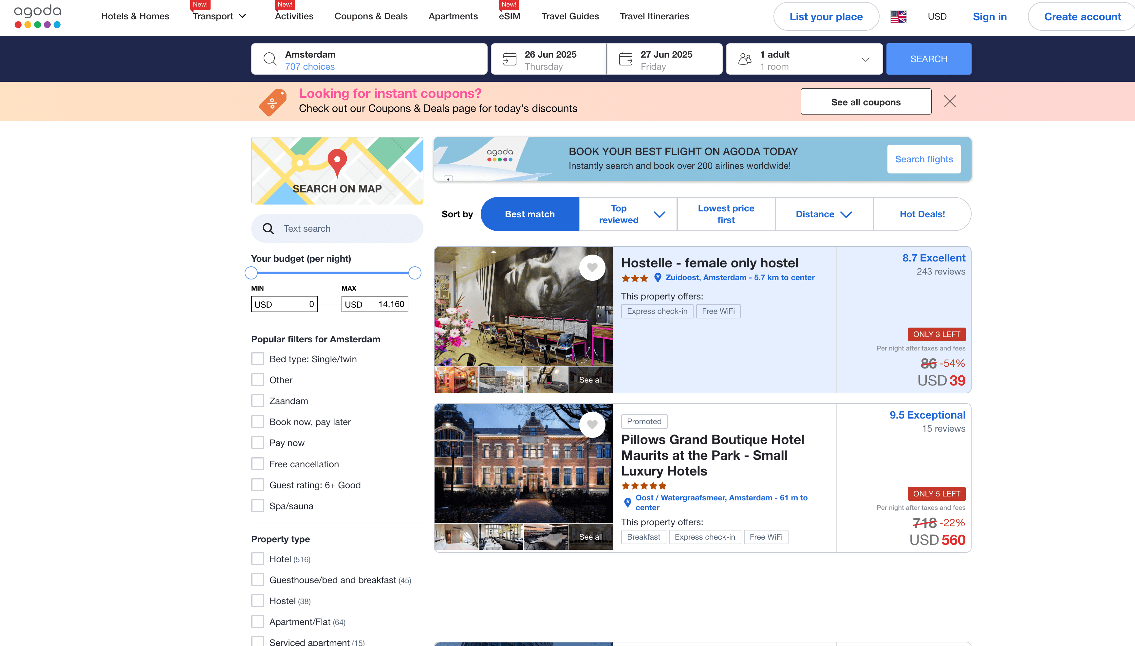Enable Free cancellation filter
Image resolution: width=1135 pixels, height=646 pixels.
point(257,464)
